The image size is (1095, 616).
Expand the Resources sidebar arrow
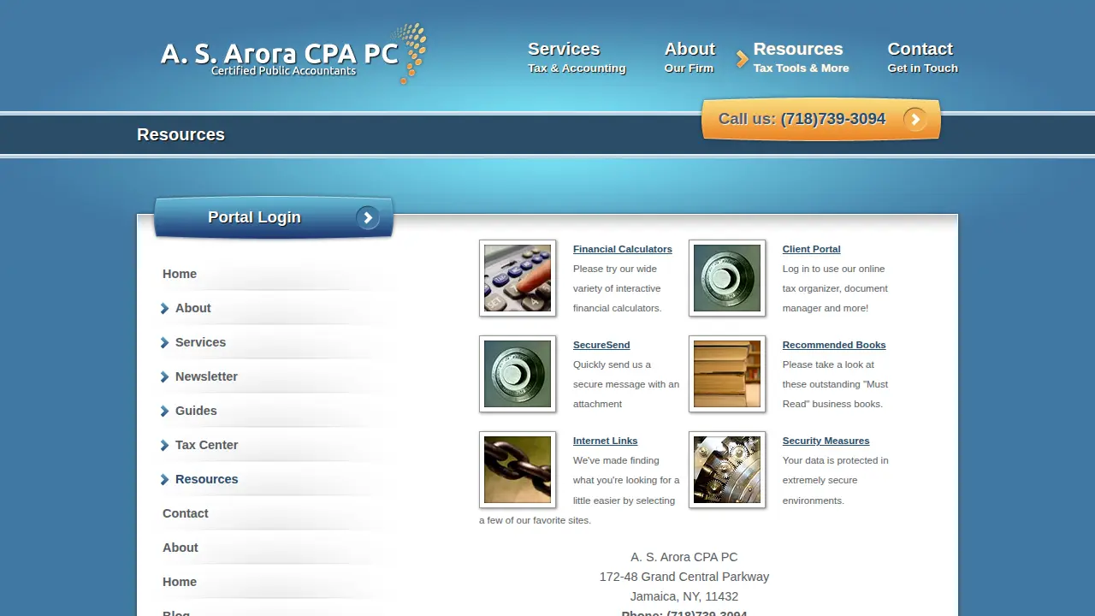pyautogui.click(x=165, y=479)
